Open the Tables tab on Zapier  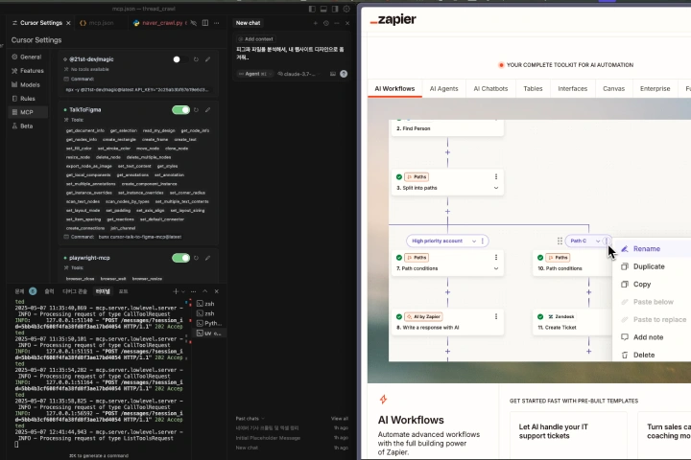tap(533, 88)
